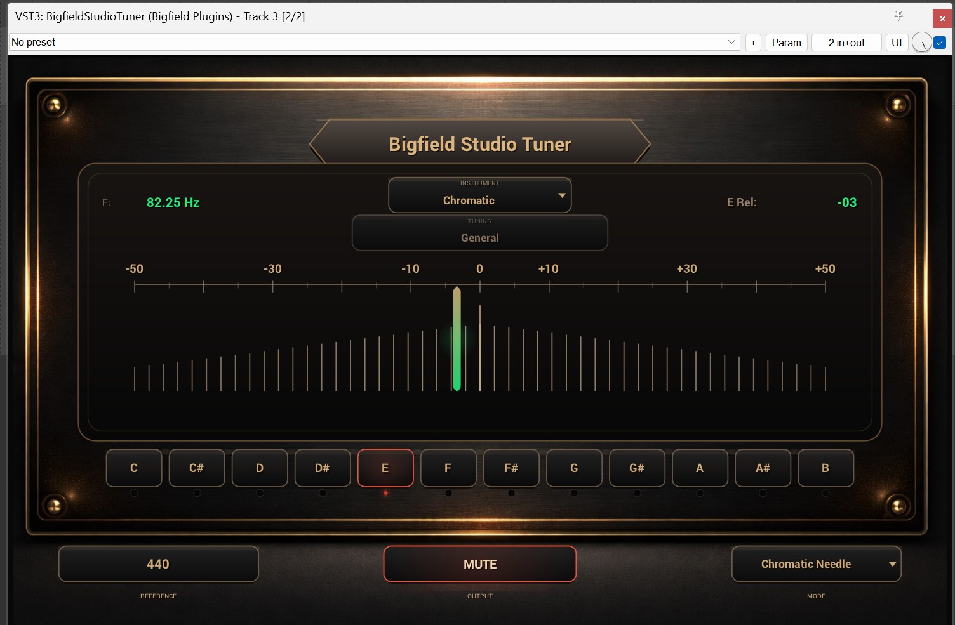Screen dimensions: 955x625
Task: Click the +10 scale label
Action: point(548,268)
